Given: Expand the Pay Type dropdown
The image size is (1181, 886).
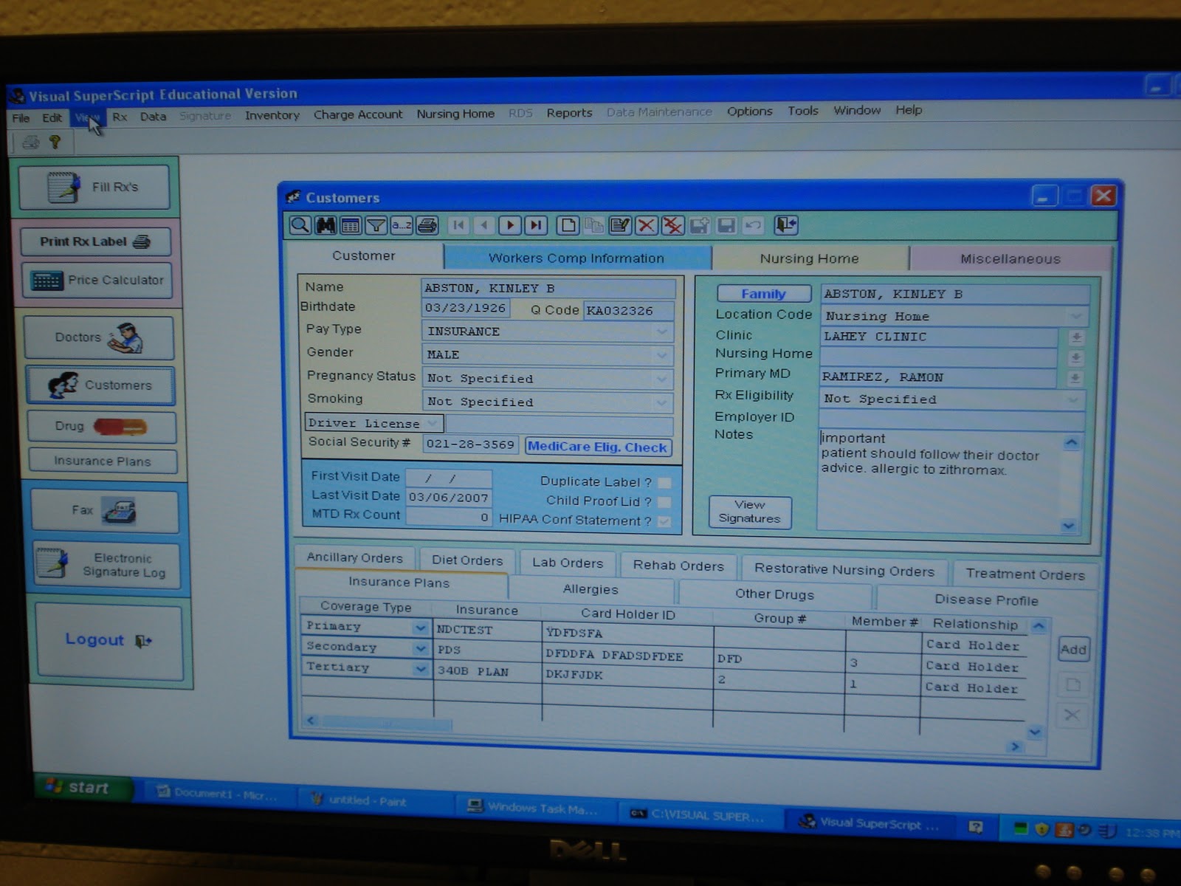Looking at the screenshot, I should [x=662, y=332].
